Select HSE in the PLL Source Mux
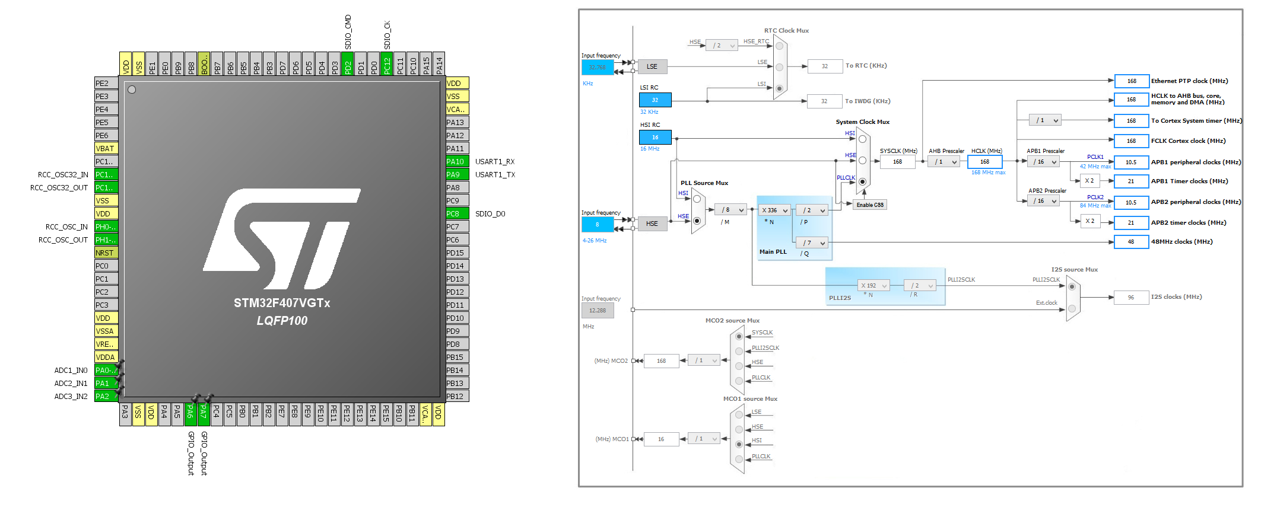The width and height of the screenshot is (1277, 517). click(697, 221)
